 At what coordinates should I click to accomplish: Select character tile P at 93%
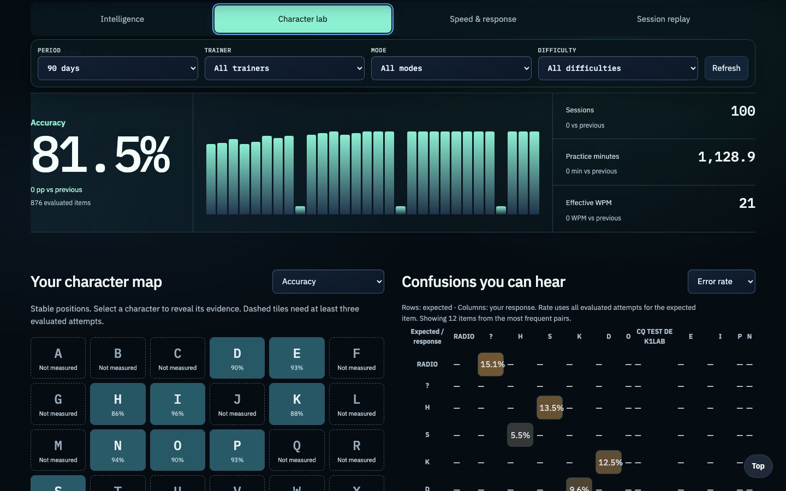point(237,450)
